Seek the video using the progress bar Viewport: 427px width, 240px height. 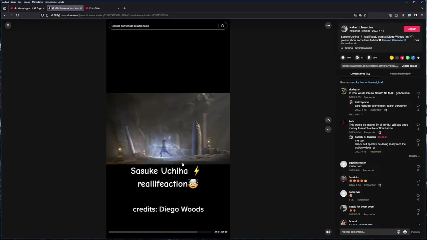point(160,232)
